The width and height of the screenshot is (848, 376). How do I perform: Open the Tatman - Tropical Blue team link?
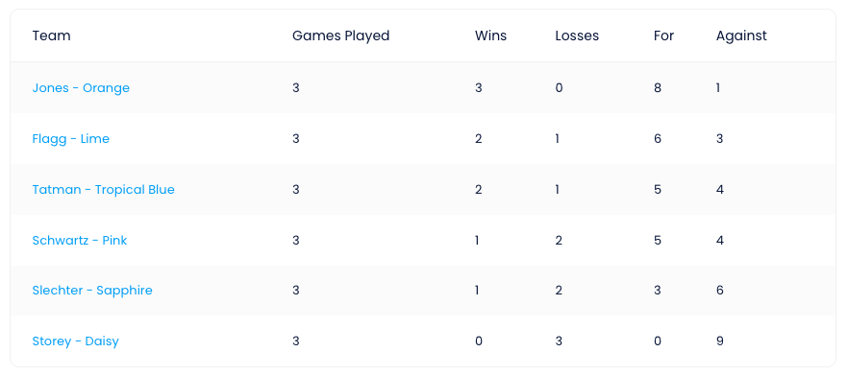coord(103,189)
